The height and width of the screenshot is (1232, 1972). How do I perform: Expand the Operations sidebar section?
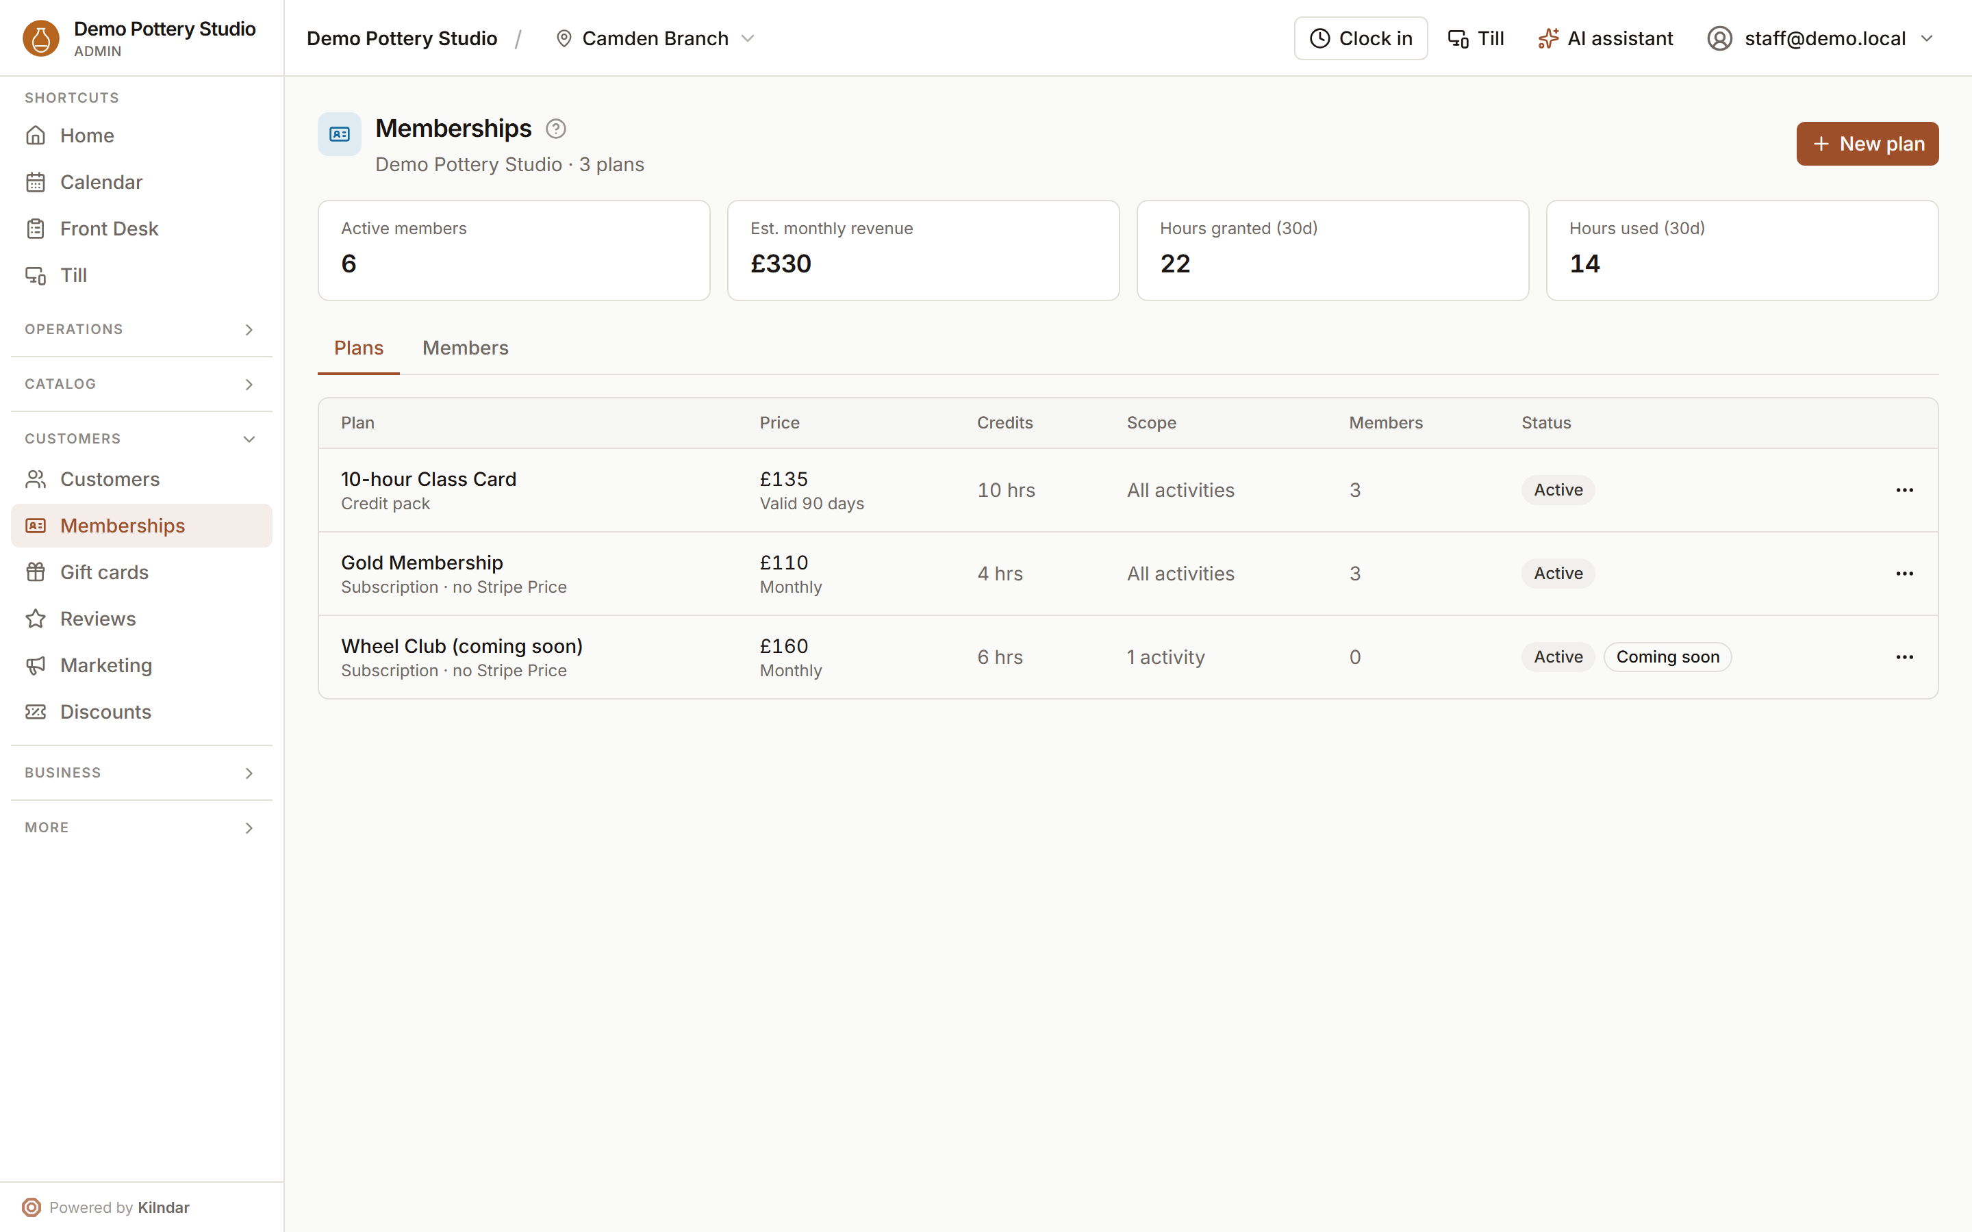click(x=141, y=329)
